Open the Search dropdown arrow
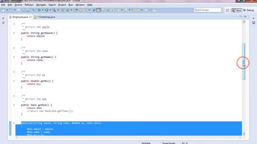 (x=89, y=10)
